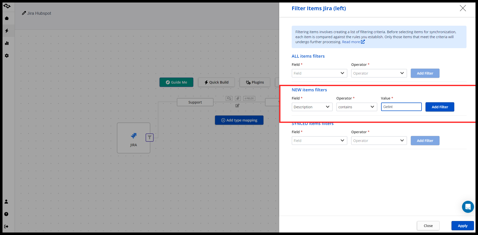Click the filter funnel icon on JIRA node
This screenshot has height=235, width=478.
[x=149, y=137]
